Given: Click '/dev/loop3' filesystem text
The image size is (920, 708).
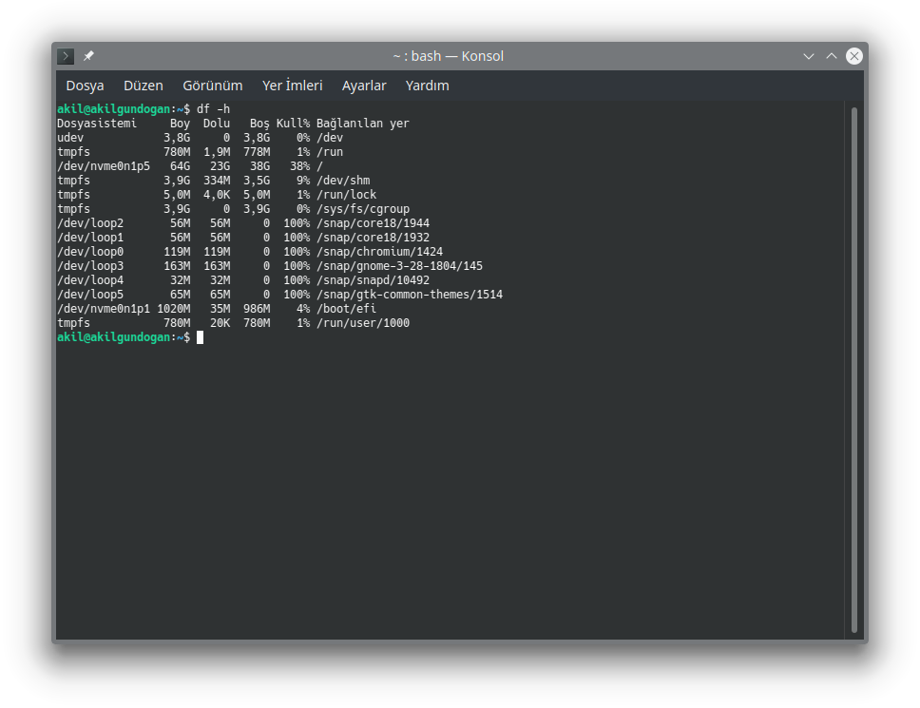Looking at the screenshot, I should (90, 266).
